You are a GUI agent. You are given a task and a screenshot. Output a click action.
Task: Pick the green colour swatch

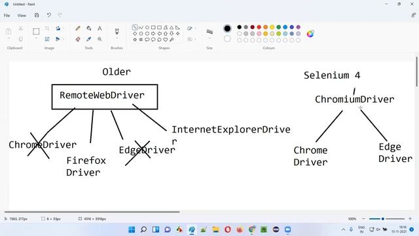279,27
